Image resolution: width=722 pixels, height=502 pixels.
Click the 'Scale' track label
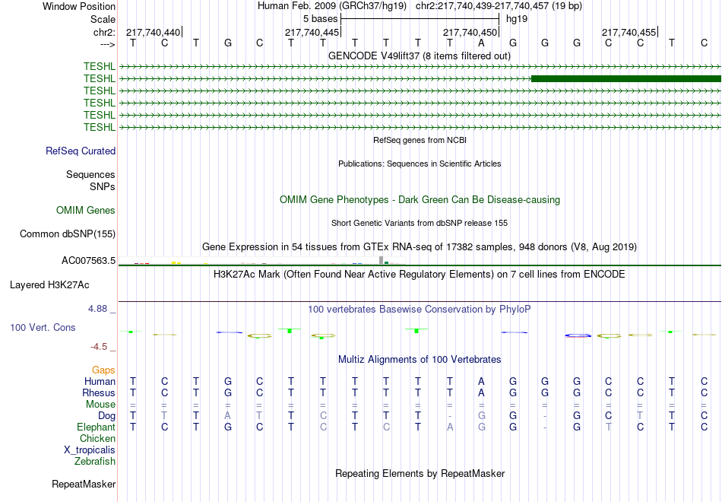coord(103,19)
